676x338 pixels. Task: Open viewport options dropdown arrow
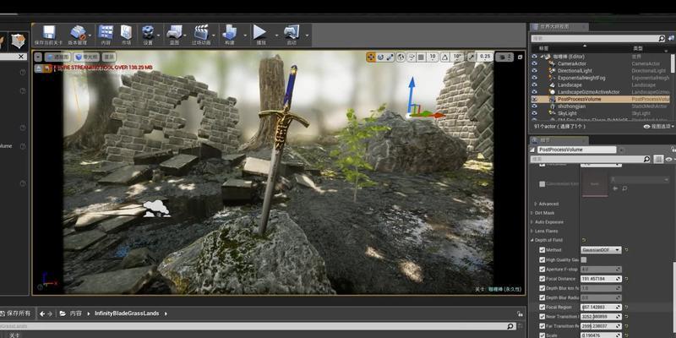38,57
